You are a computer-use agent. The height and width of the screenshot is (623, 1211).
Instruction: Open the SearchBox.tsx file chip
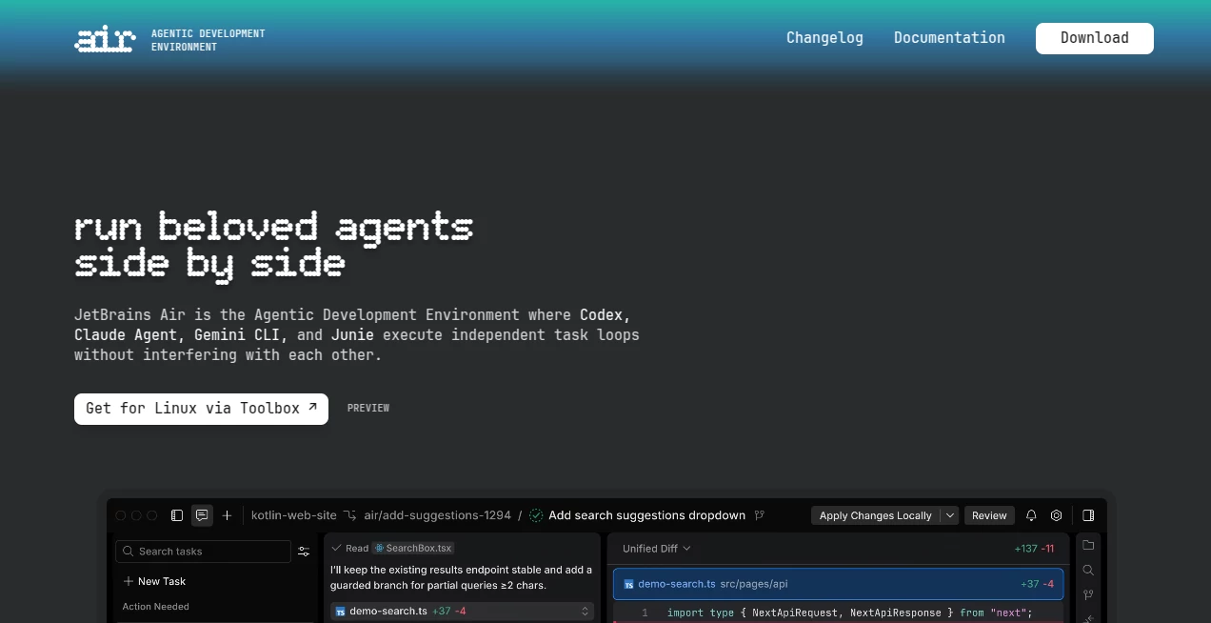[413, 548]
